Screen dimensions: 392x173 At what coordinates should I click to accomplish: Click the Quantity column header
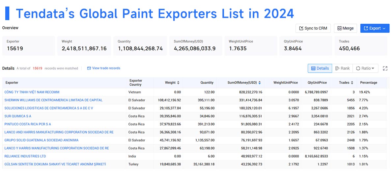point(207,83)
